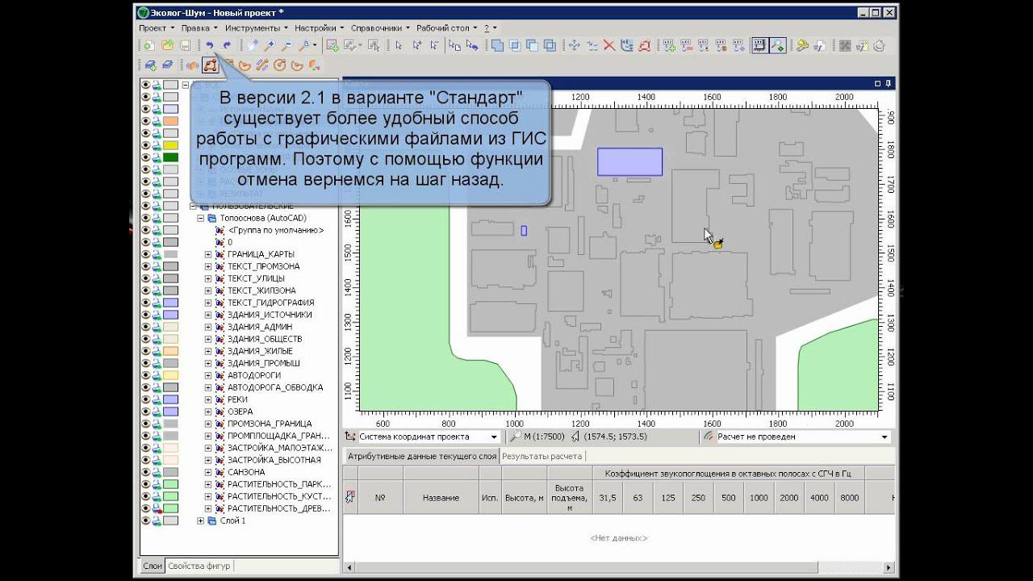Click the undo arrow in the toolbar
This screenshot has height=581, width=1033.
pos(210,46)
